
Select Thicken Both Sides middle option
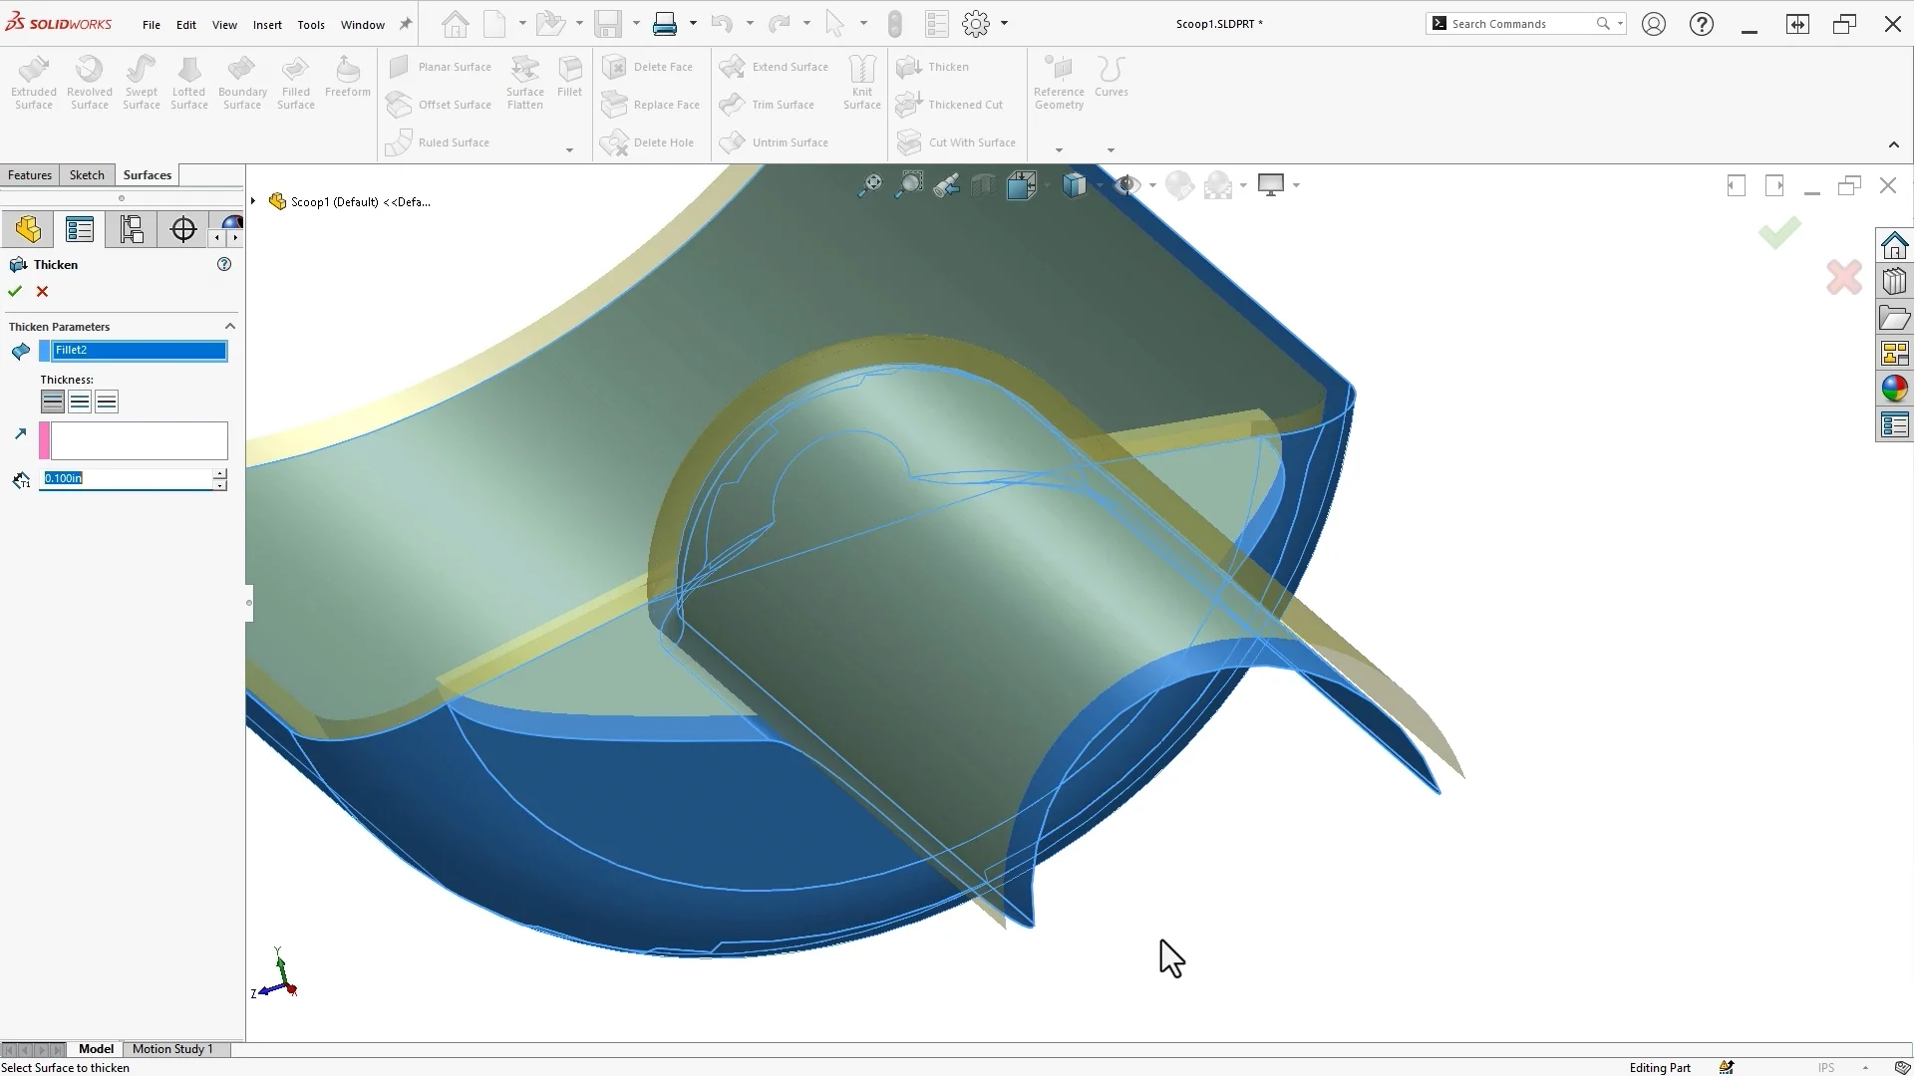[80, 402]
